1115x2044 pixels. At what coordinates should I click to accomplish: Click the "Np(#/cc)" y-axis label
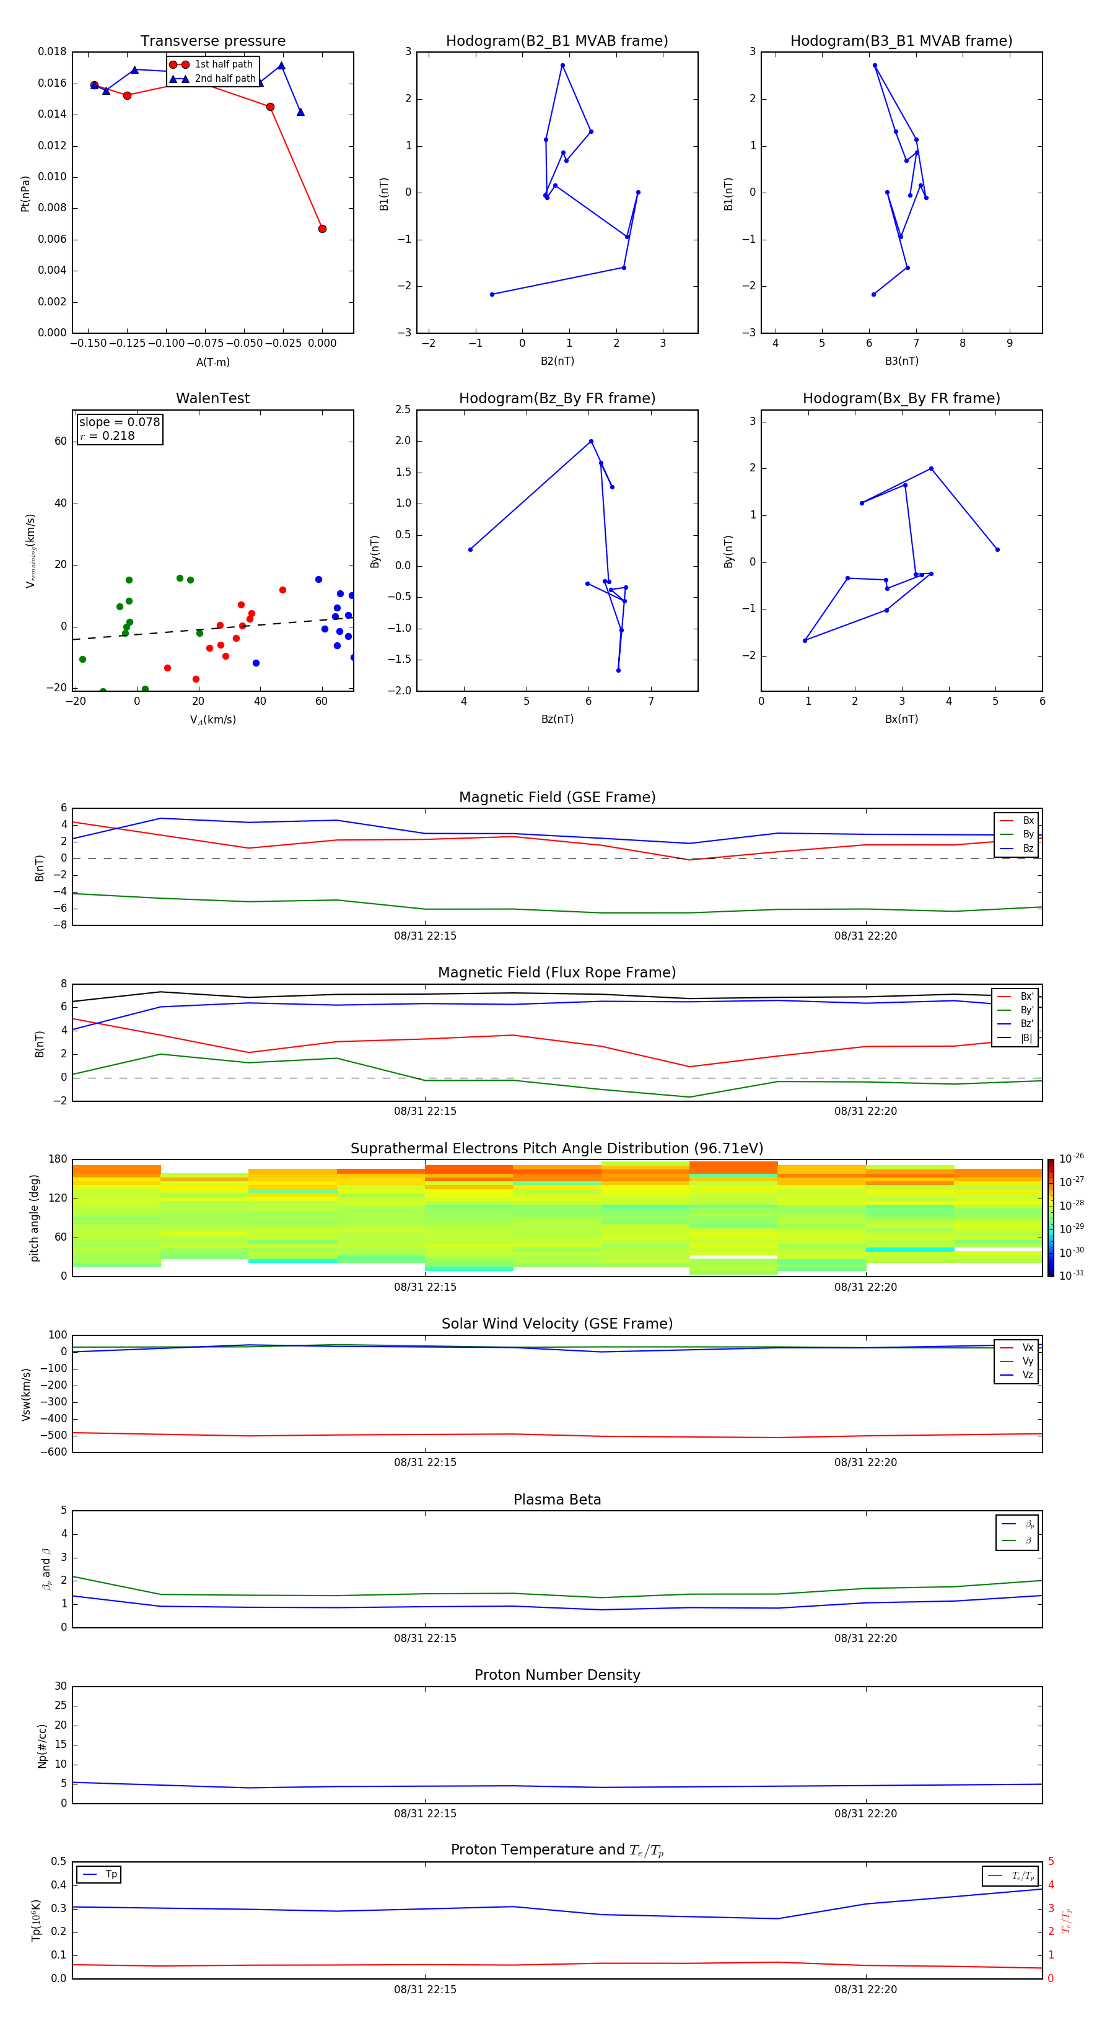pos(42,1745)
